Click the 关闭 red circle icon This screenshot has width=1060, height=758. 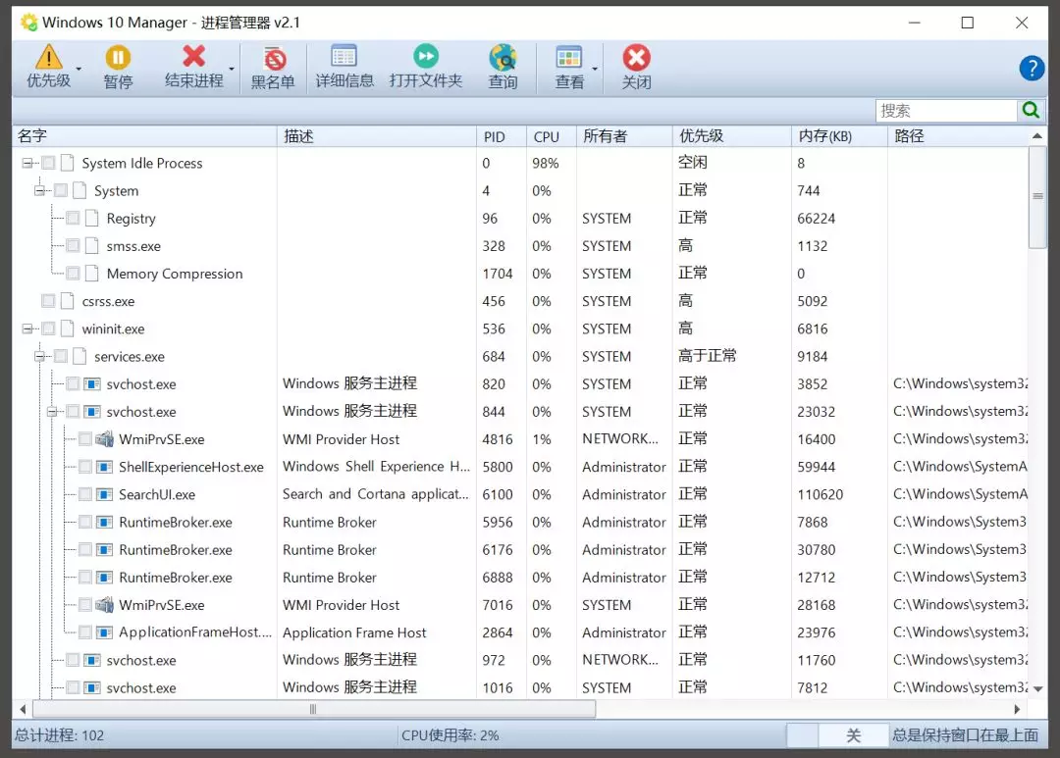coord(636,58)
